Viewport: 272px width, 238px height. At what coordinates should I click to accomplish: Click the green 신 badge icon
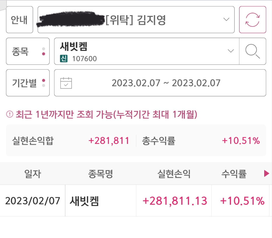(x=64, y=59)
